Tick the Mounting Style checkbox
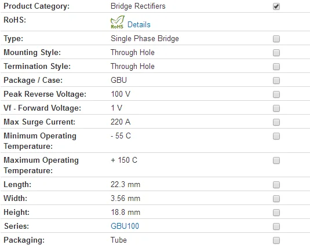Viewport: 310px width, 245px height. pos(276,53)
